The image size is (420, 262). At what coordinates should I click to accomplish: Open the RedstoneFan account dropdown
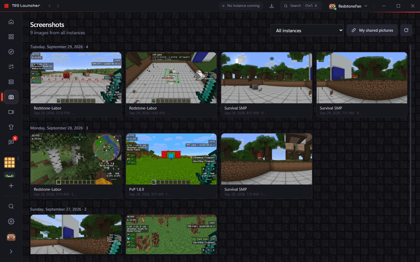(348, 6)
